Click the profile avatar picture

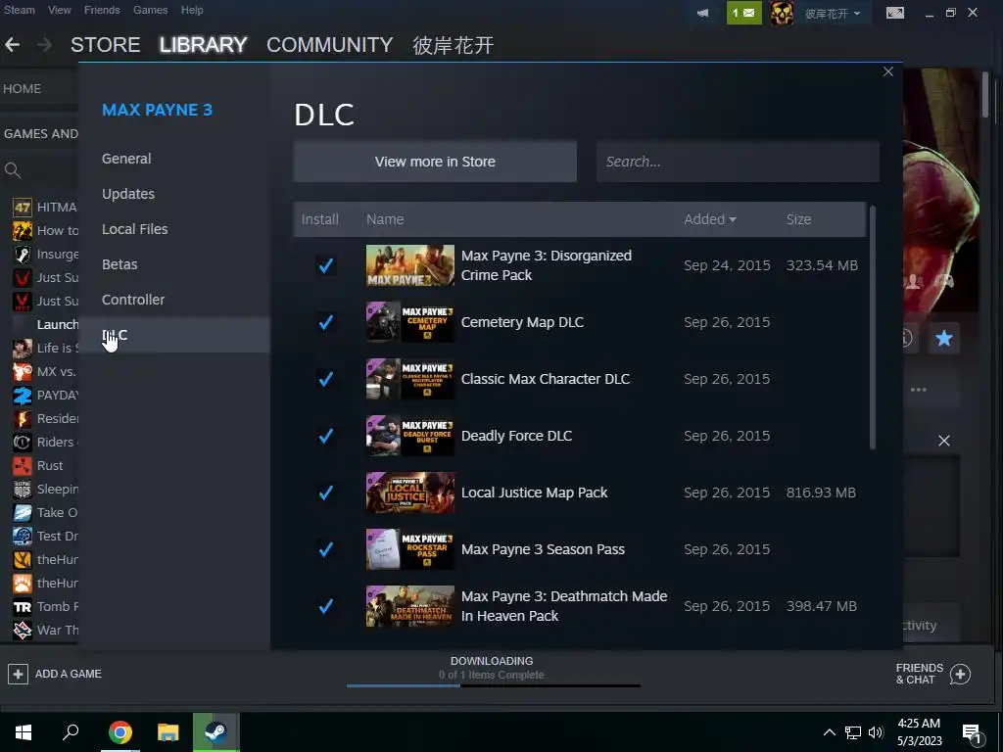click(x=781, y=13)
